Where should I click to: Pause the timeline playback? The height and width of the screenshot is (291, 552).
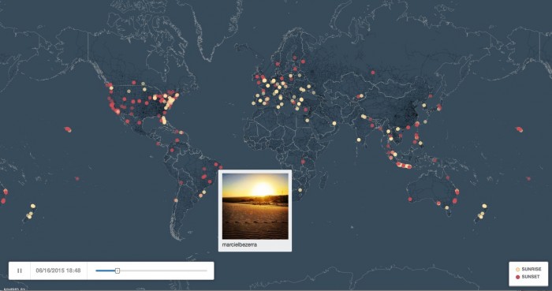(x=20, y=270)
